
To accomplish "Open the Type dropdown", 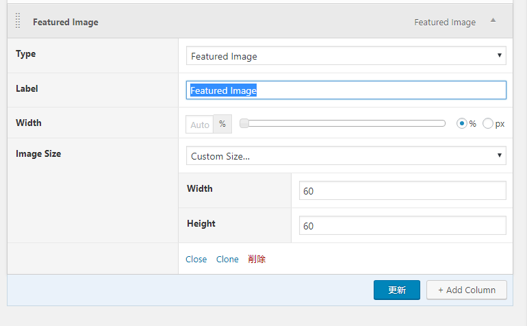I will coord(346,56).
